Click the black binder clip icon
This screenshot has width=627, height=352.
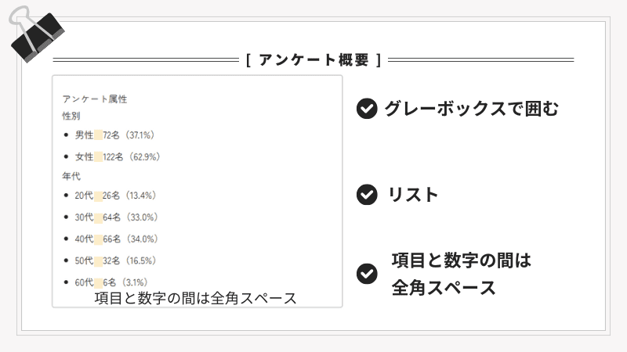point(35,35)
